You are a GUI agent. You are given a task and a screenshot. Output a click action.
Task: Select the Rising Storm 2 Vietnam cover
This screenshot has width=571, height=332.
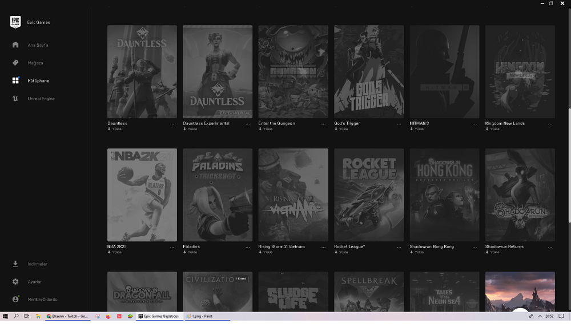293,195
